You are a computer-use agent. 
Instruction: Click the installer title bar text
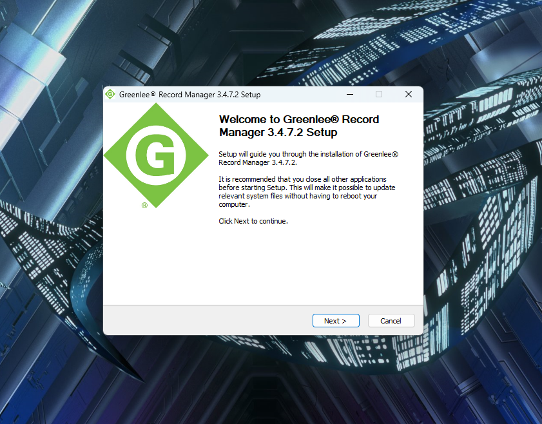[x=189, y=95]
